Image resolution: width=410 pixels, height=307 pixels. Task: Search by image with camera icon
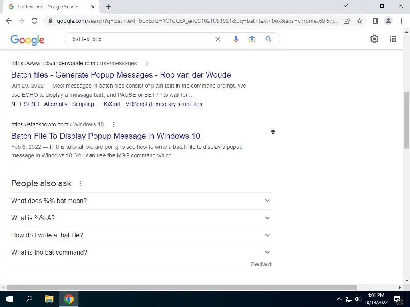point(251,39)
